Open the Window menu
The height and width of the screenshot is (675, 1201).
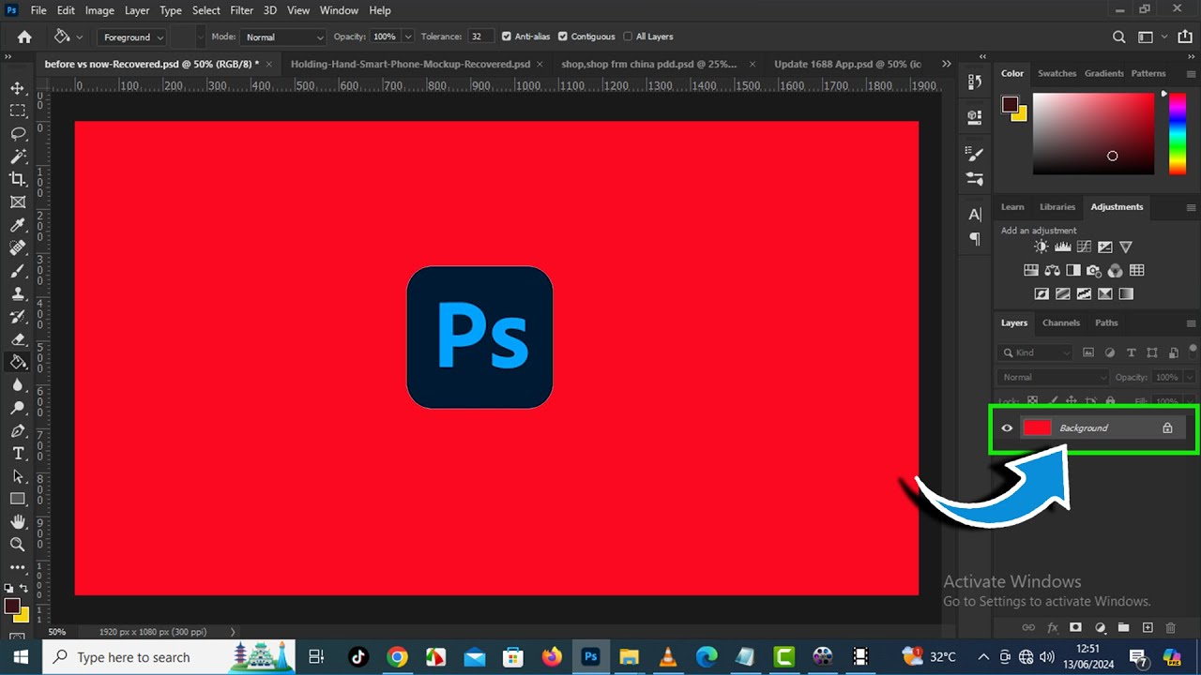coord(339,10)
